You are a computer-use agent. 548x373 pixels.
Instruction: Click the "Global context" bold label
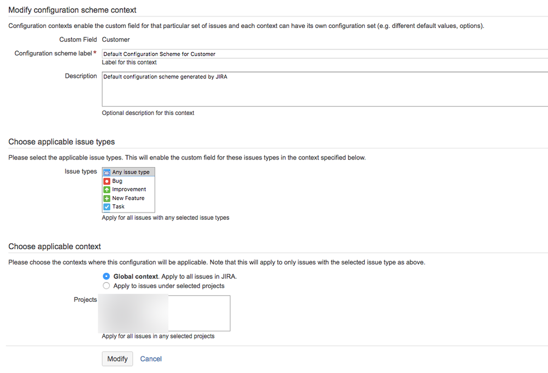(x=136, y=277)
